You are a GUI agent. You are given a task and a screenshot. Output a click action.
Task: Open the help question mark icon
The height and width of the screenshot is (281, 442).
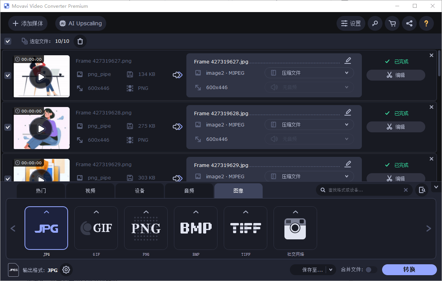(x=426, y=23)
